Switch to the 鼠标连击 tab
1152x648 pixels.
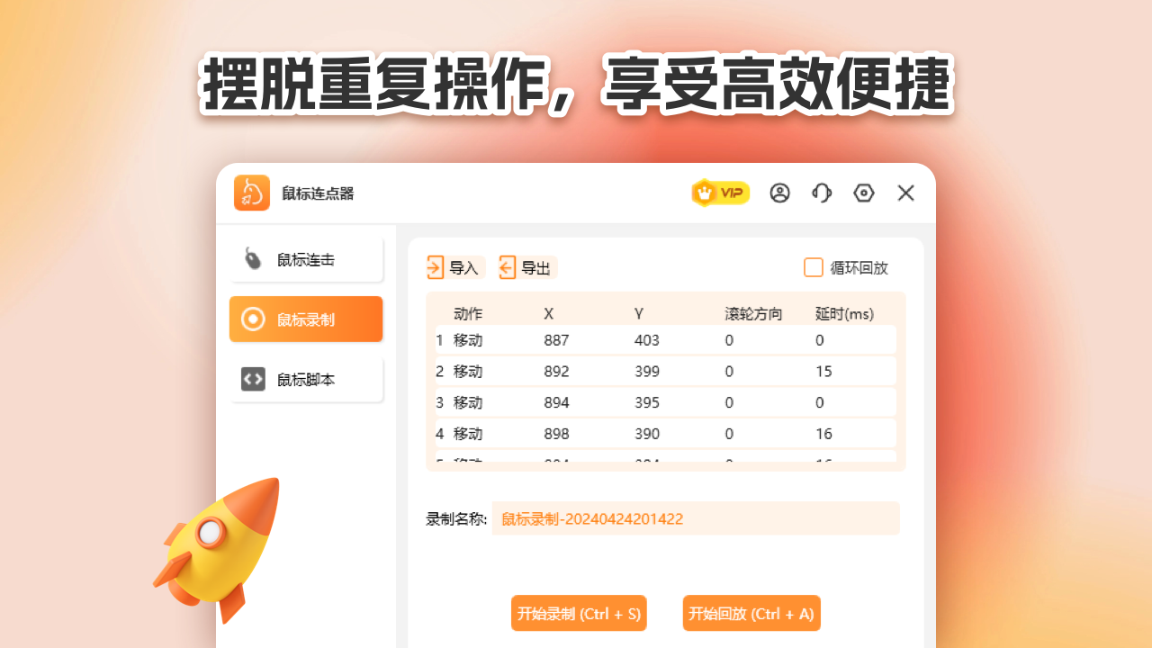coord(306,258)
